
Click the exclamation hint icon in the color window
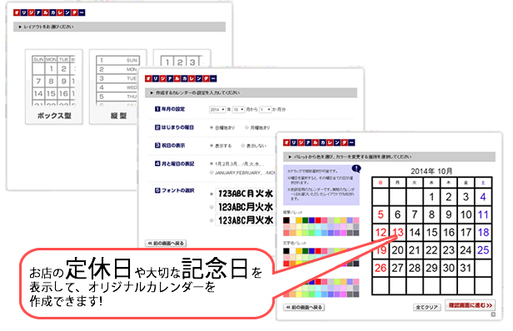coord(356,169)
